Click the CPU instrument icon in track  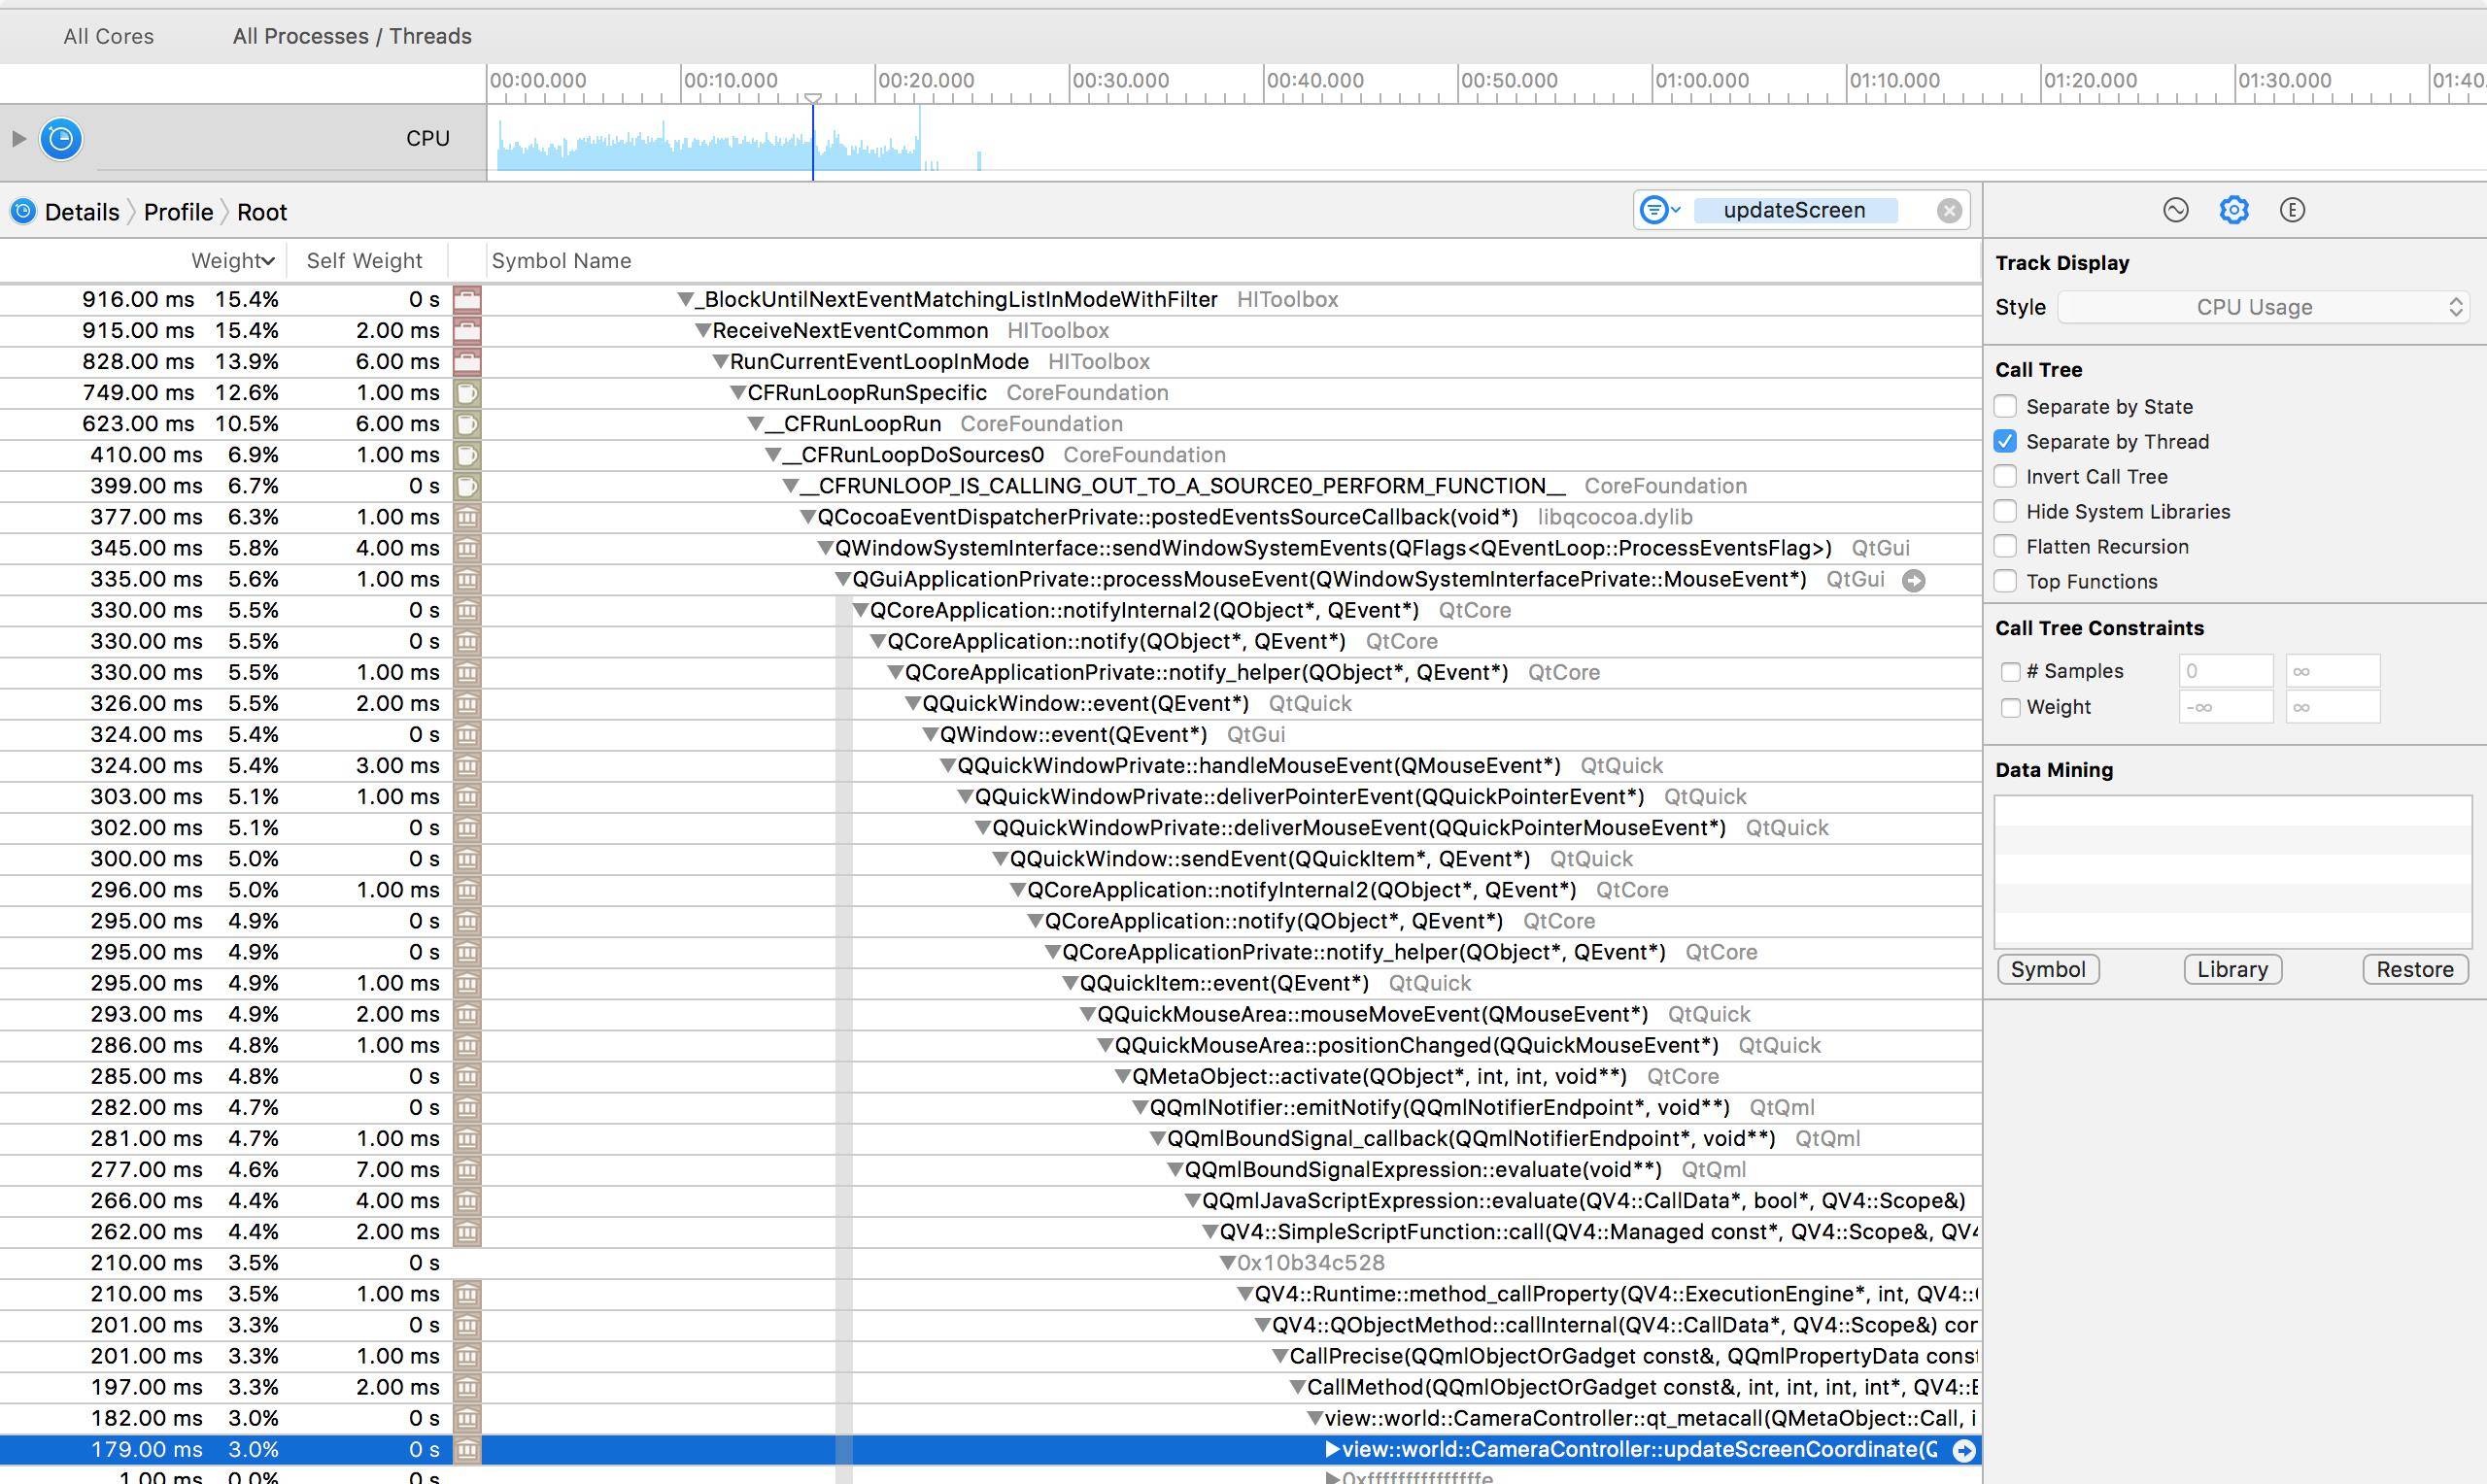pyautogui.click(x=61, y=138)
